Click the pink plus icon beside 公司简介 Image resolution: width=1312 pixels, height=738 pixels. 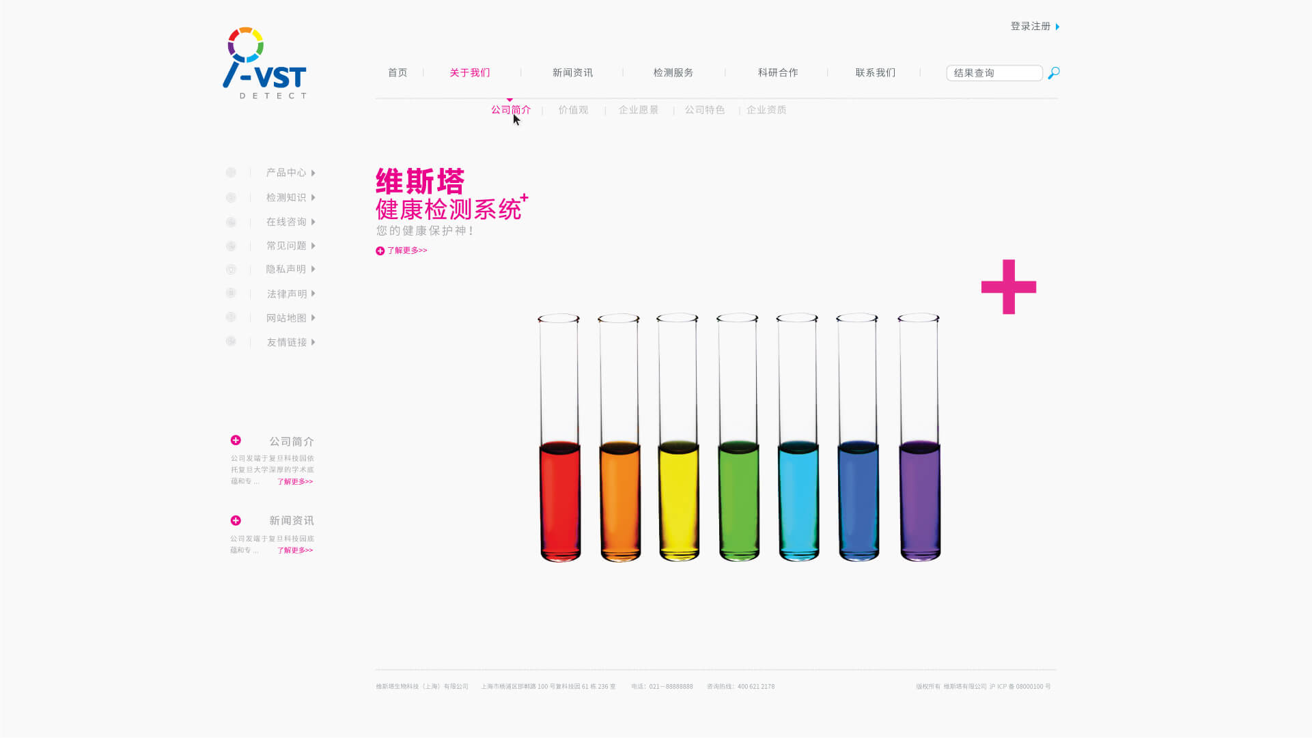point(236,440)
